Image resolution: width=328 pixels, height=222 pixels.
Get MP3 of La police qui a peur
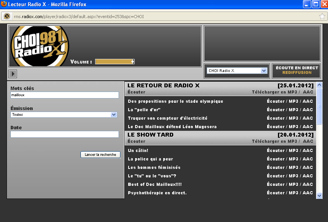[293, 159]
